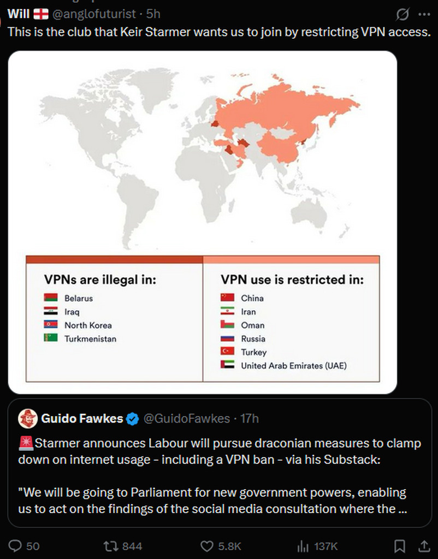Click the repost arrows icon
This screenshot has width=438, height=559.
pyautogui.click(x=110, y=545)
